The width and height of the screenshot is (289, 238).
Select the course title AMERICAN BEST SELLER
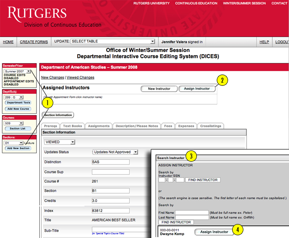pos(113,220)
